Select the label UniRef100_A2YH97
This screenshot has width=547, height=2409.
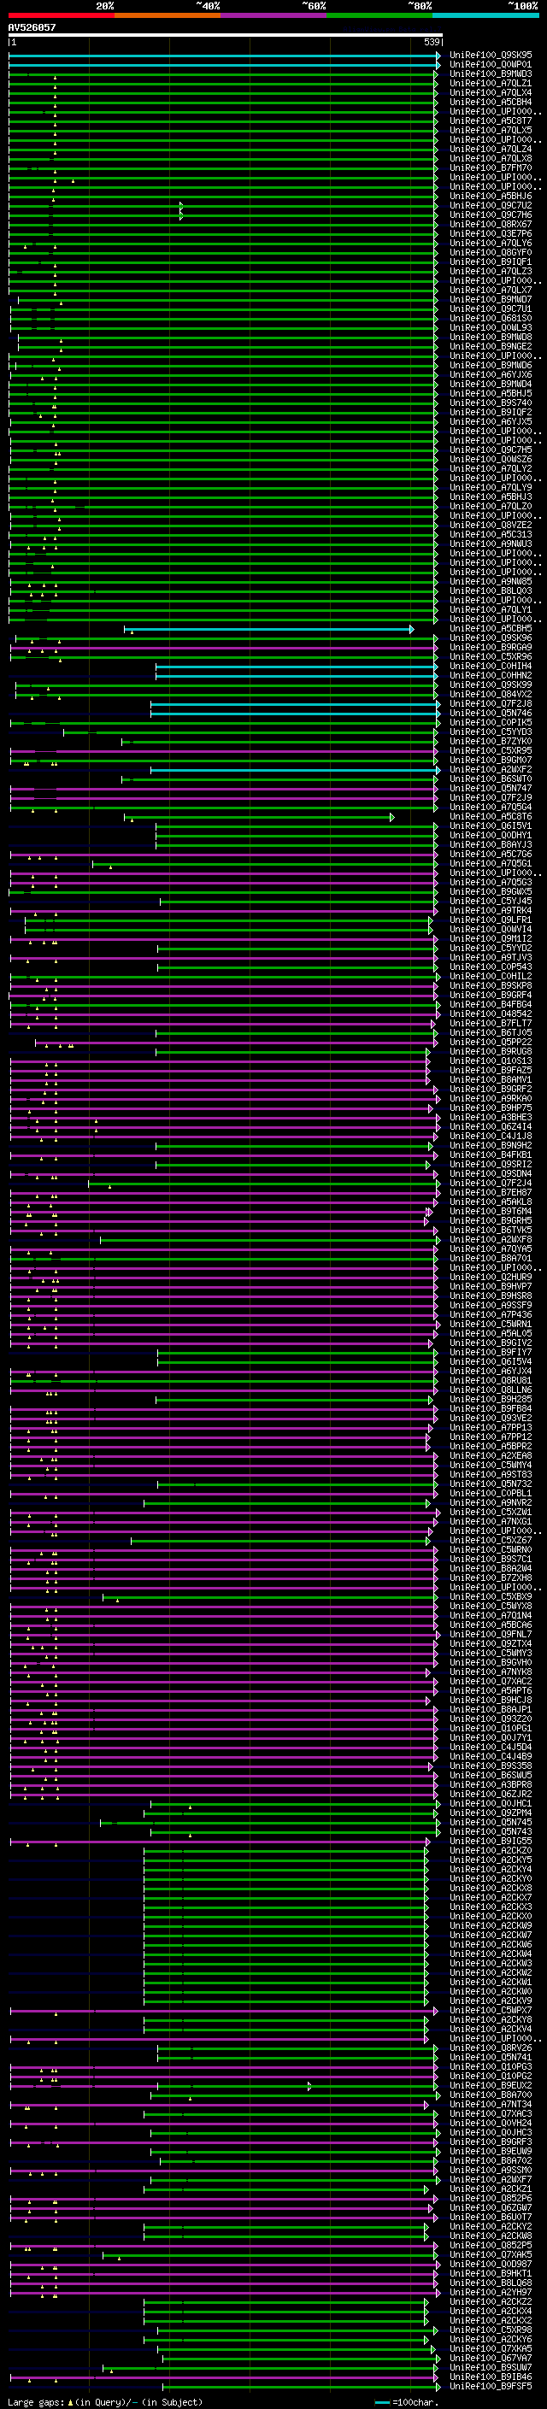tap(491, 2293)
